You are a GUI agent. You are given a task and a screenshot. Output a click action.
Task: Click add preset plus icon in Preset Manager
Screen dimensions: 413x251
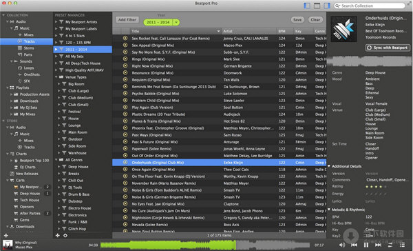tap(58, 235)
